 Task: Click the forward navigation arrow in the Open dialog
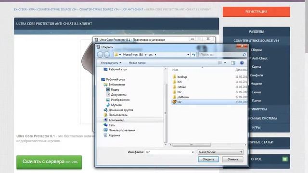[x=107, y=54]
